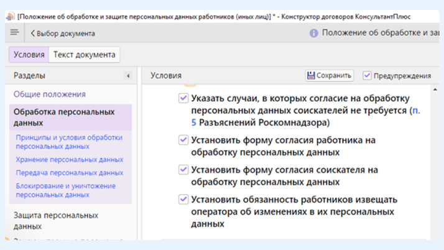Screen dimensions: 444x250
Task: Select the Защита персональных данных section
Action: click(56, 220)
